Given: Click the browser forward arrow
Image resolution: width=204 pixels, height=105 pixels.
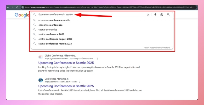Looking at the screenshot, I should click(13, 7).
